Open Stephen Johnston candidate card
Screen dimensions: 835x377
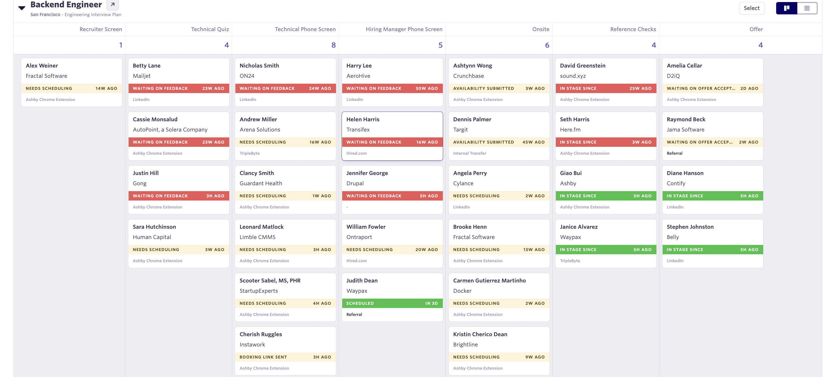point(713,243)
